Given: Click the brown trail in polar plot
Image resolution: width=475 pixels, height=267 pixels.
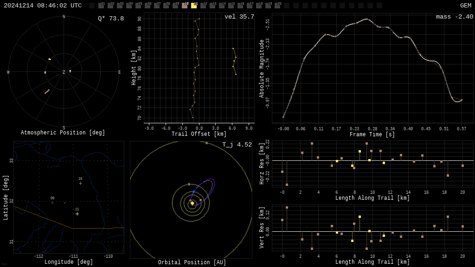Looking at the screenshot, I should [47, 91].
